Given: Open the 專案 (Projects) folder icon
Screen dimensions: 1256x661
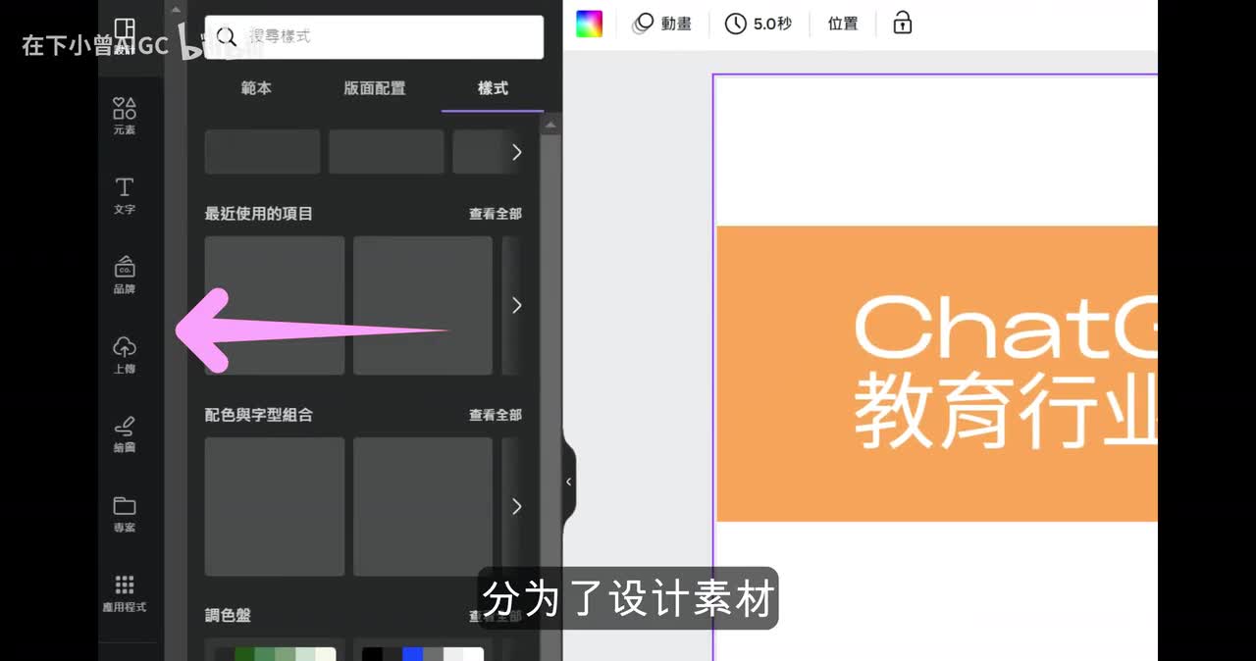Looking at the screenshot, I should (x=125, y=512).
